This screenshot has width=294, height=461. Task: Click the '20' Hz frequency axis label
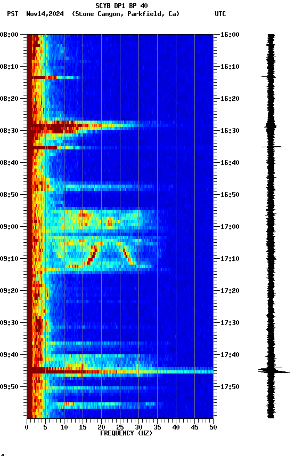tap(101, 427)
